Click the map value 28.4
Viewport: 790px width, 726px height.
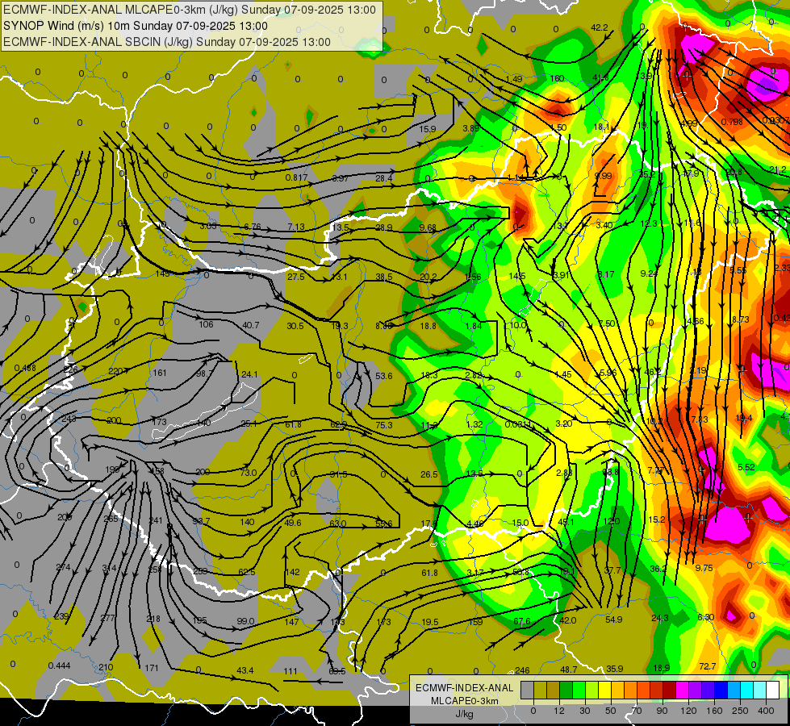pyautogui.click(x=384, y=178)
